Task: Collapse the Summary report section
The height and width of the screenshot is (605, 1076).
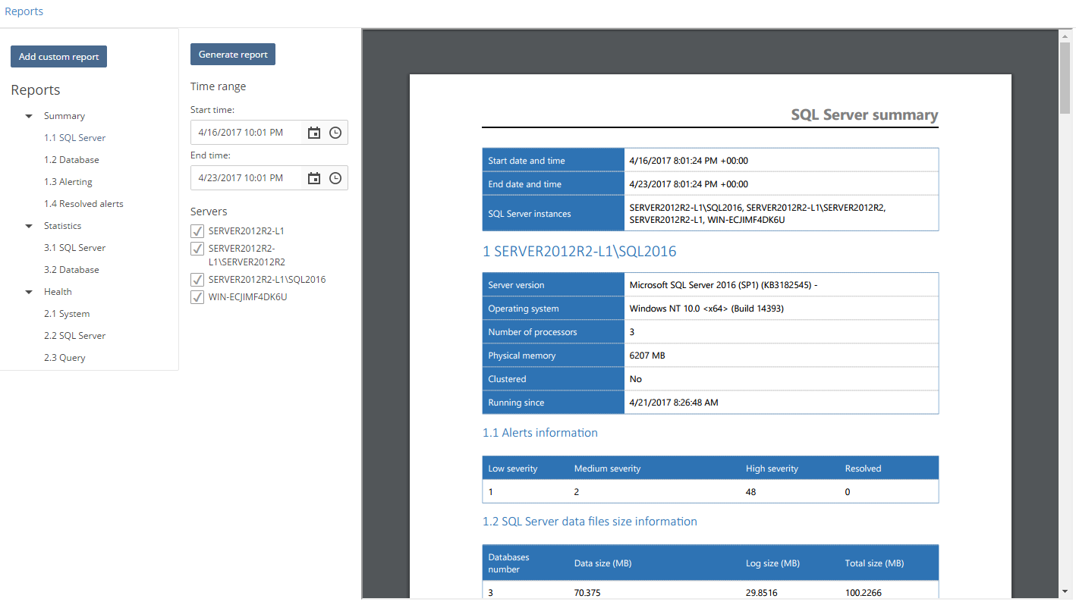Action: [x=28, y=115]
